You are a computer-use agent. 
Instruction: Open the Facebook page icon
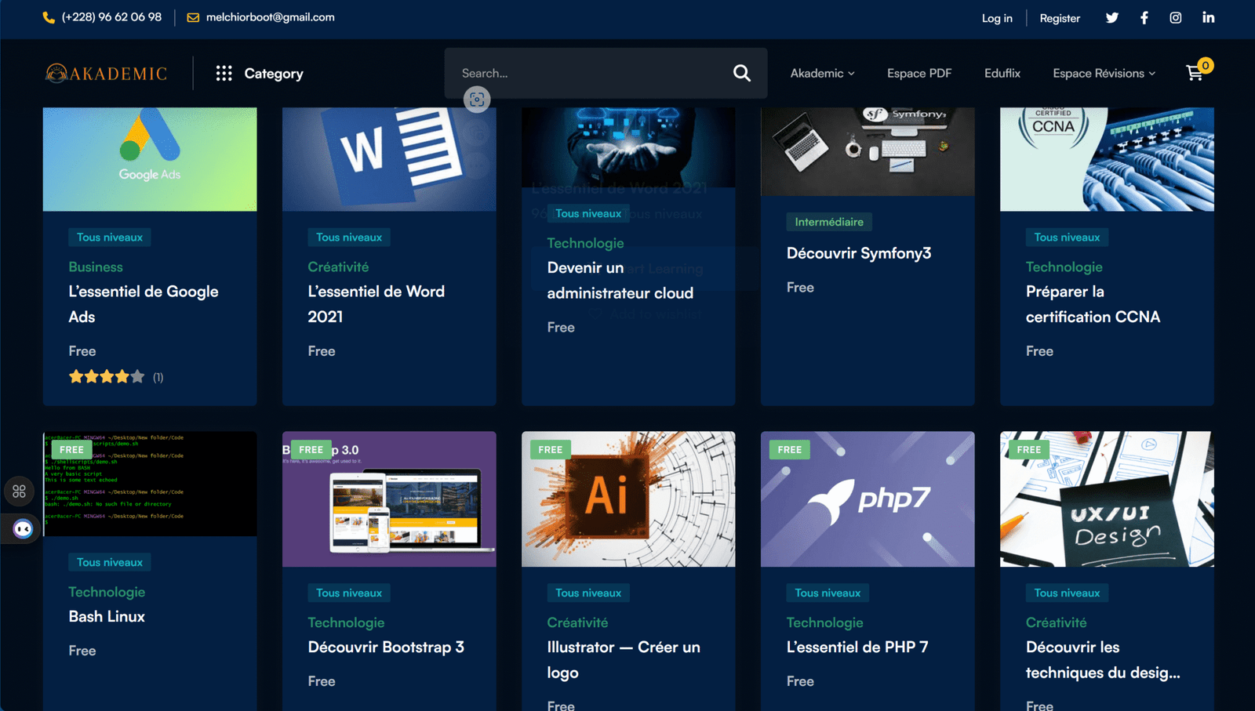(1144, 16)
